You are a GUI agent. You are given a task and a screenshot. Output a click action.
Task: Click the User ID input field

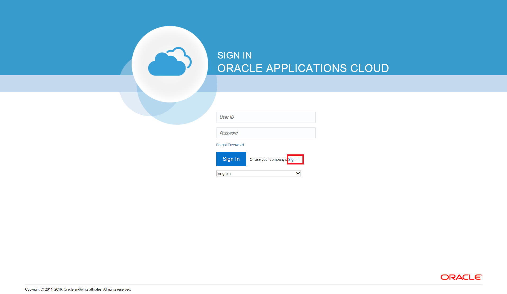coord(266,117)
